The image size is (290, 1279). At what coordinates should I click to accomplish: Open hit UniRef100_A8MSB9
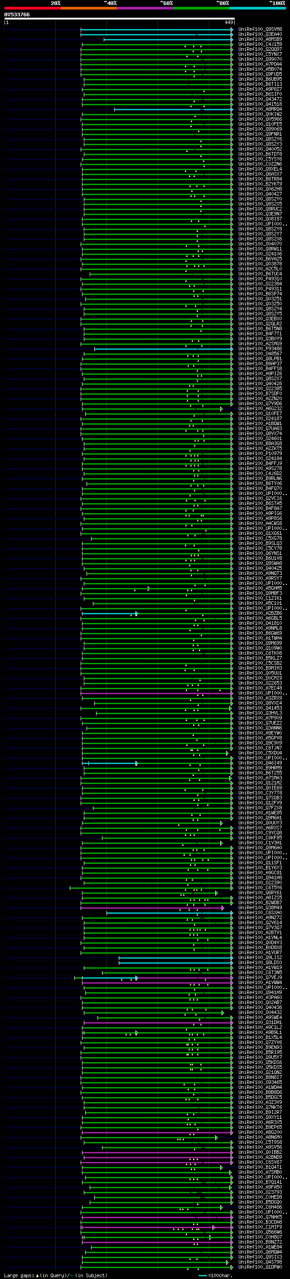click(x=260, y=39)
